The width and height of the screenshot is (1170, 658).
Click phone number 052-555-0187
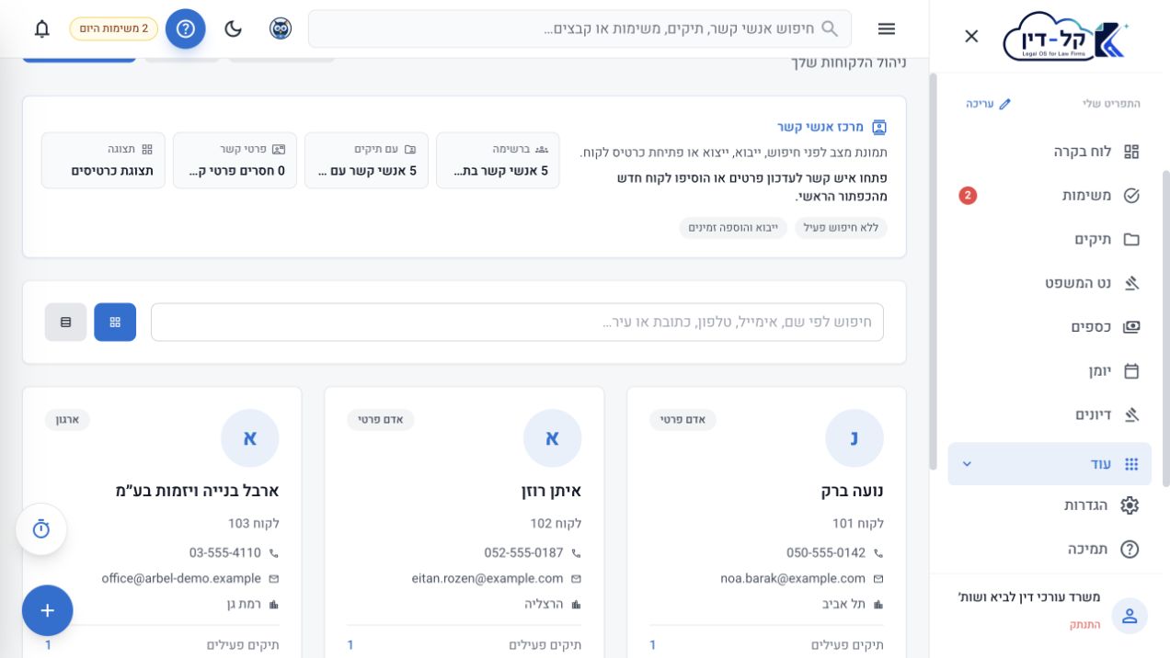[x=523, y=553]
